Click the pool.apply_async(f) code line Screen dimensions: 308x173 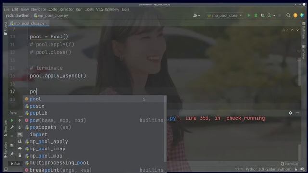pyautogui.click(x=58, y=76)
